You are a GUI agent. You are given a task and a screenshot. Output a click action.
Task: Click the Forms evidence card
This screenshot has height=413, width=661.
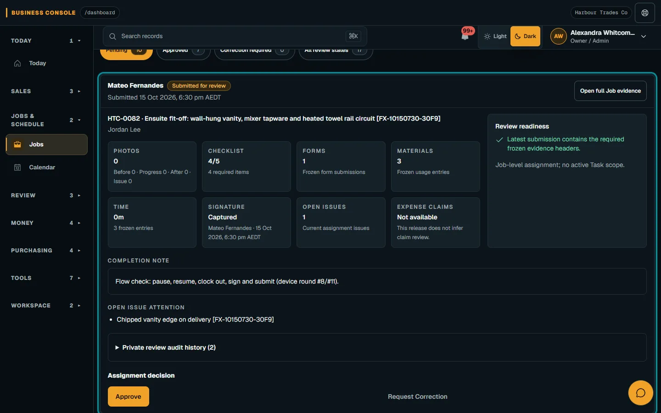pyautogui.click(x=341, y=167)
